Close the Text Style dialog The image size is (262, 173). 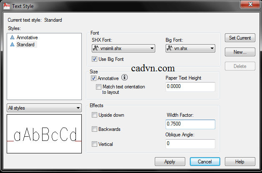[x=250, y=4]
